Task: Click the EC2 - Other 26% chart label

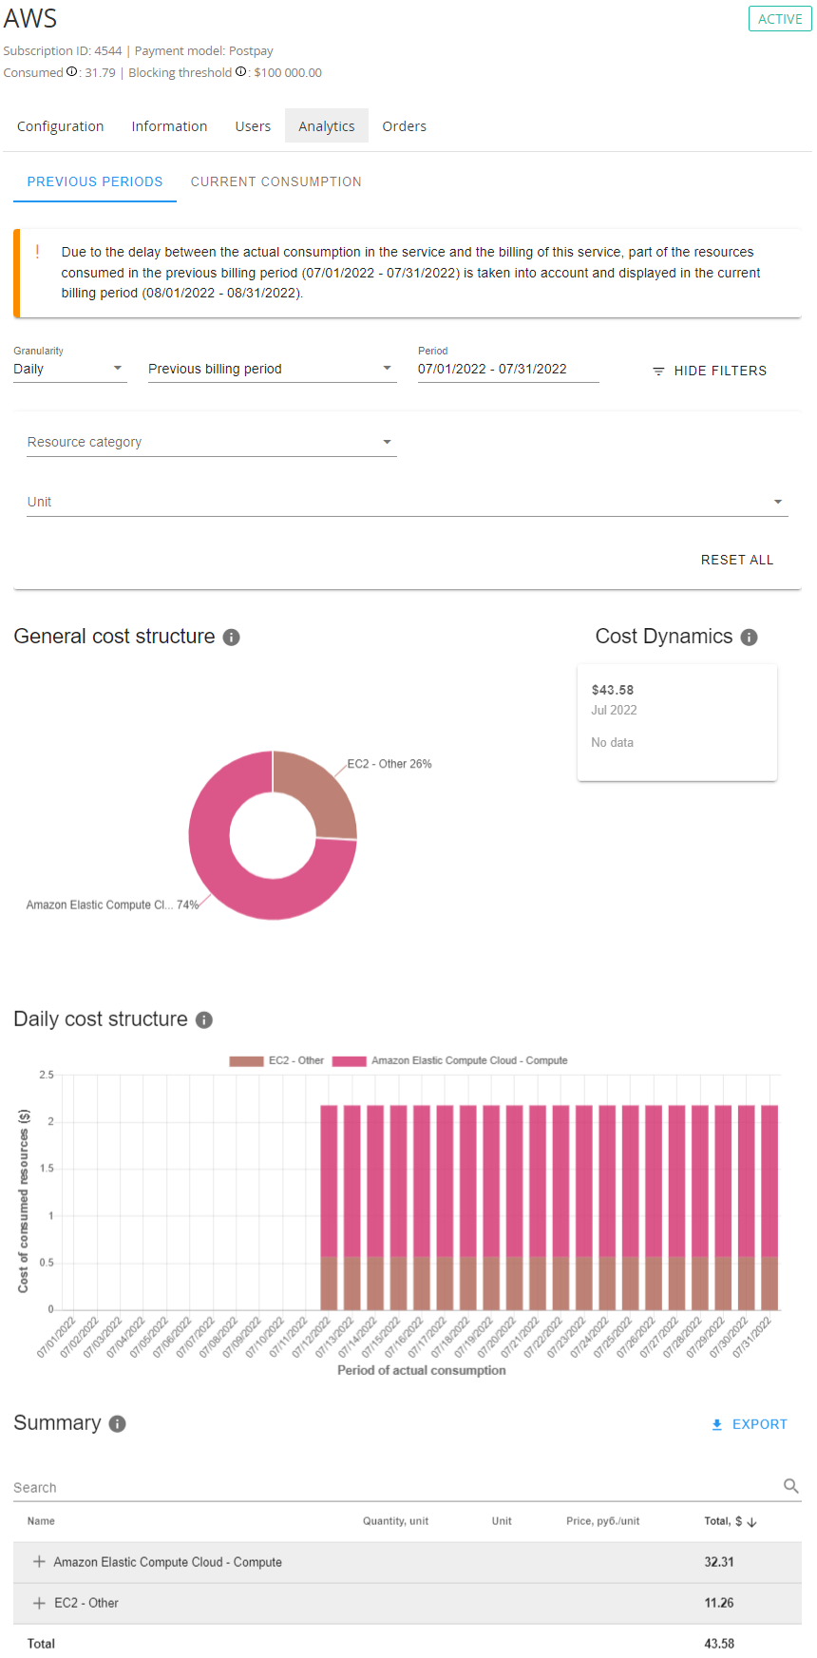Action: pyautogui.click(x=389, y=765)
